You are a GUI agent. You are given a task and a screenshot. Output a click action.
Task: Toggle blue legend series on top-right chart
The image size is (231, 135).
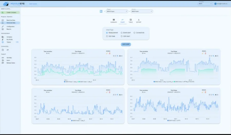[x=163, y=82]
